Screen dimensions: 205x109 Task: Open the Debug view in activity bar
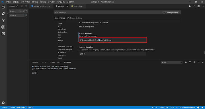pos(3,27)
